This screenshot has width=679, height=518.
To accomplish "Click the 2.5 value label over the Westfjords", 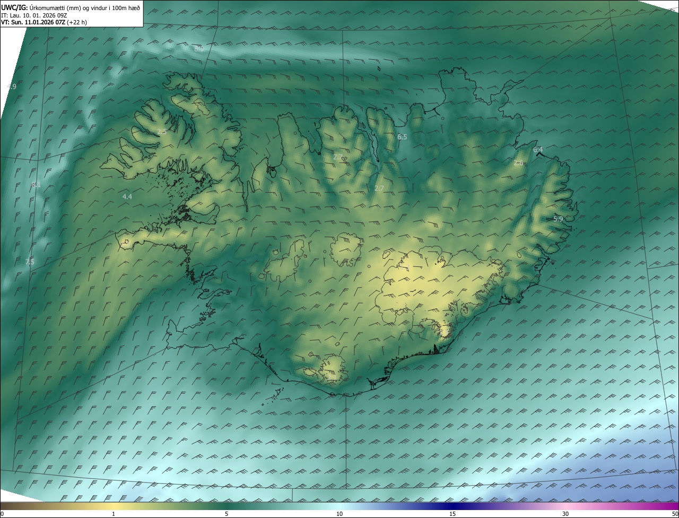I will (162, 131).
